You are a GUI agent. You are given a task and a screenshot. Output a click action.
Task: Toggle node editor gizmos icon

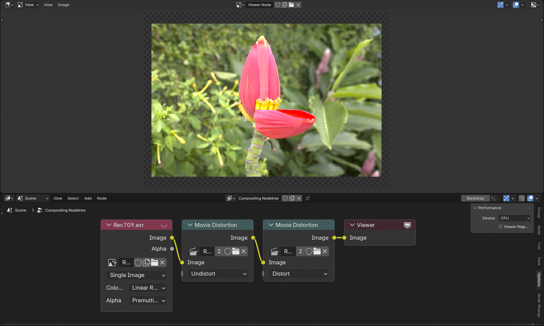506,198
